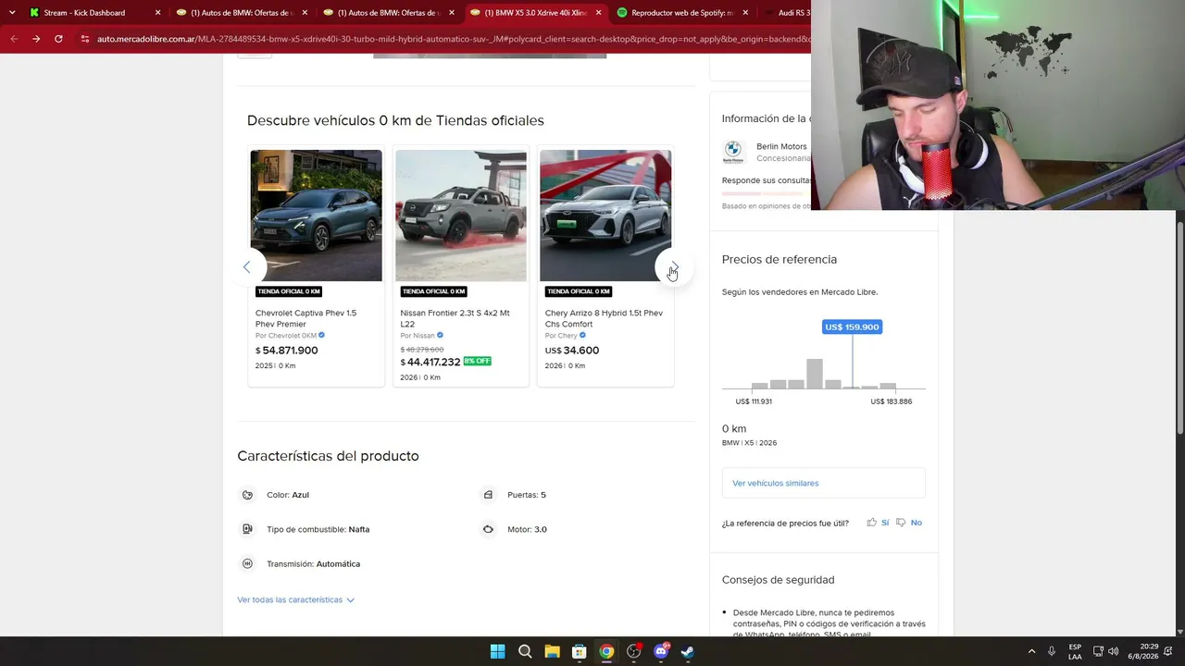Image resolution: width=1185 pixels, height=666 pixels.
Task: Click the '8% OFF' discount badge
Action: point(477,361)
